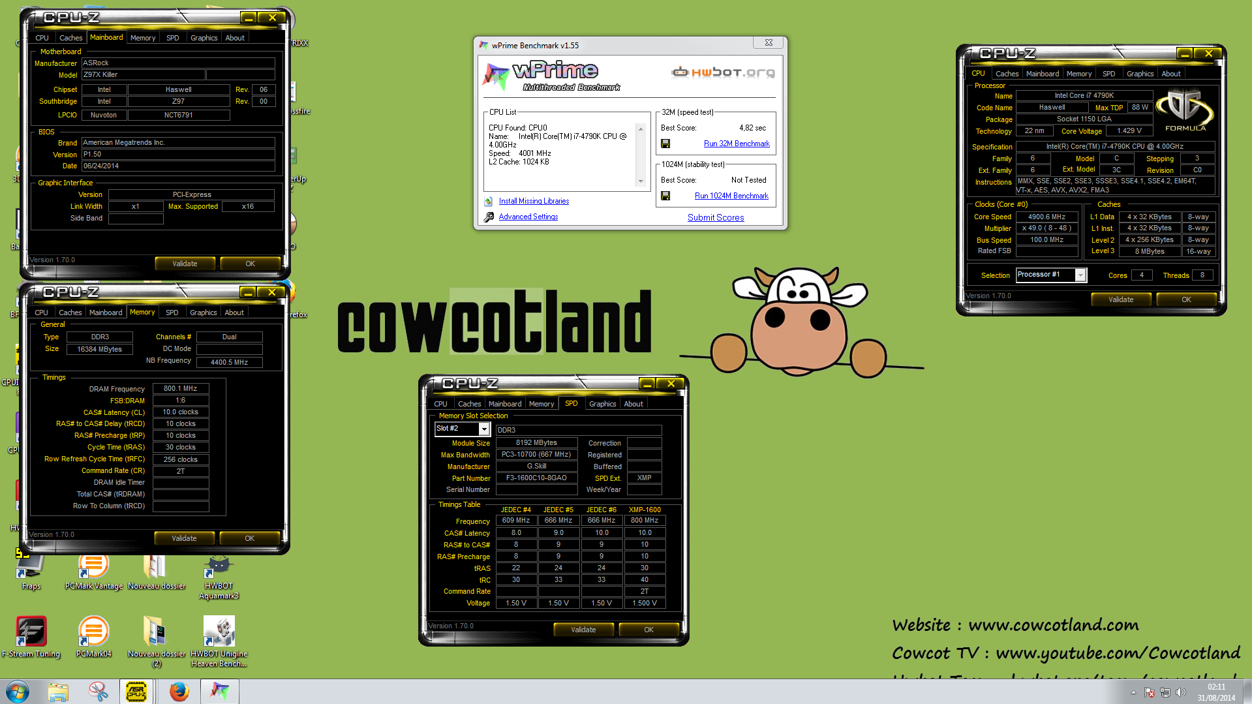
Task: Open the Slot #2 memory slot dropdown
Action: (484, 429)
